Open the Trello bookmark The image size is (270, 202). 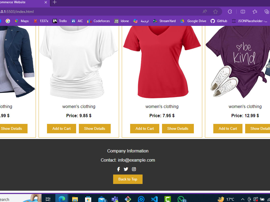click(60, 21)
